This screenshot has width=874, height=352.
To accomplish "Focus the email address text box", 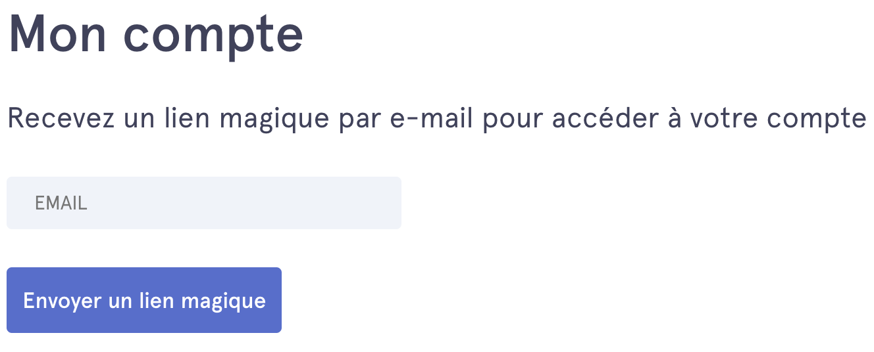I will (x=203, y=203).
